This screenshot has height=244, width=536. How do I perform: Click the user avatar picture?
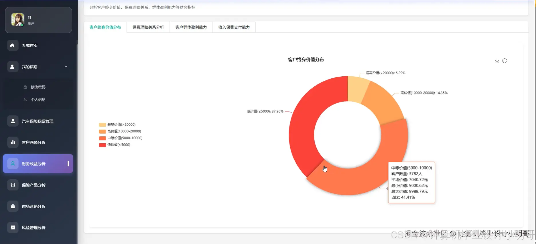(17, 19)
